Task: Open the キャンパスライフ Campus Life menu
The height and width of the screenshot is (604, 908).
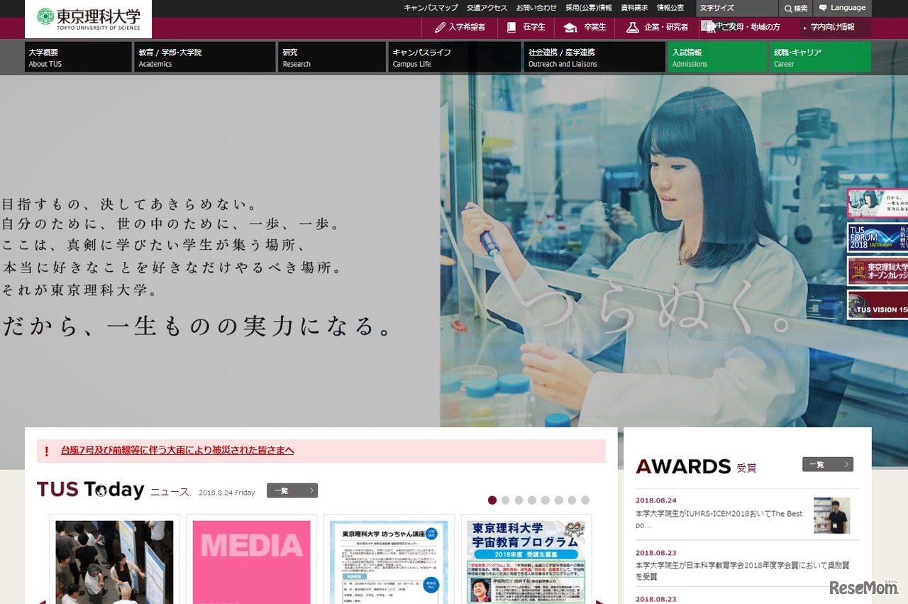Action: [455, 57]
